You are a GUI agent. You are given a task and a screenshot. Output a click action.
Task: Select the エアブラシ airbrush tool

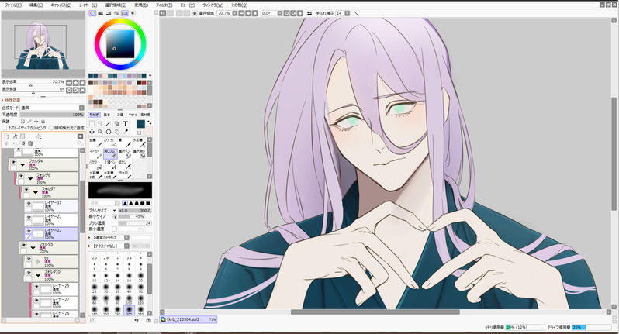coord(110,143)
